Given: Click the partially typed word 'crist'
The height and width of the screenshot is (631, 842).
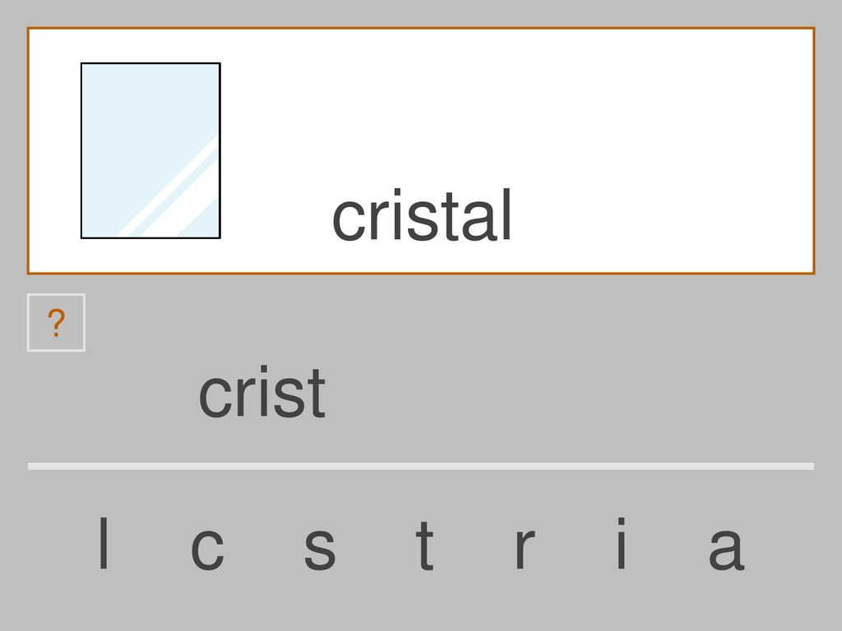Looking at the screenshot, I should (262, 392).
